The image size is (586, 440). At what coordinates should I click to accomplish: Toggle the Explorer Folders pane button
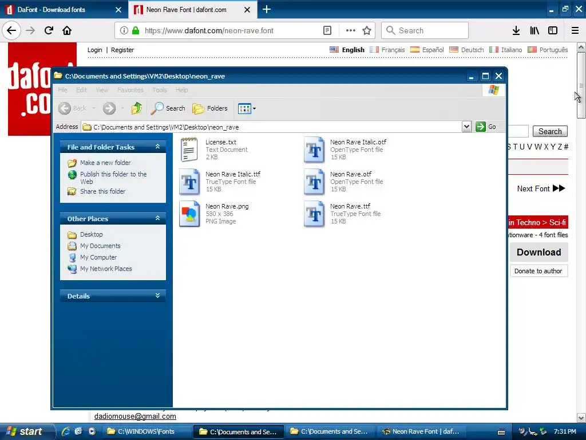click(x=210, y=108)
